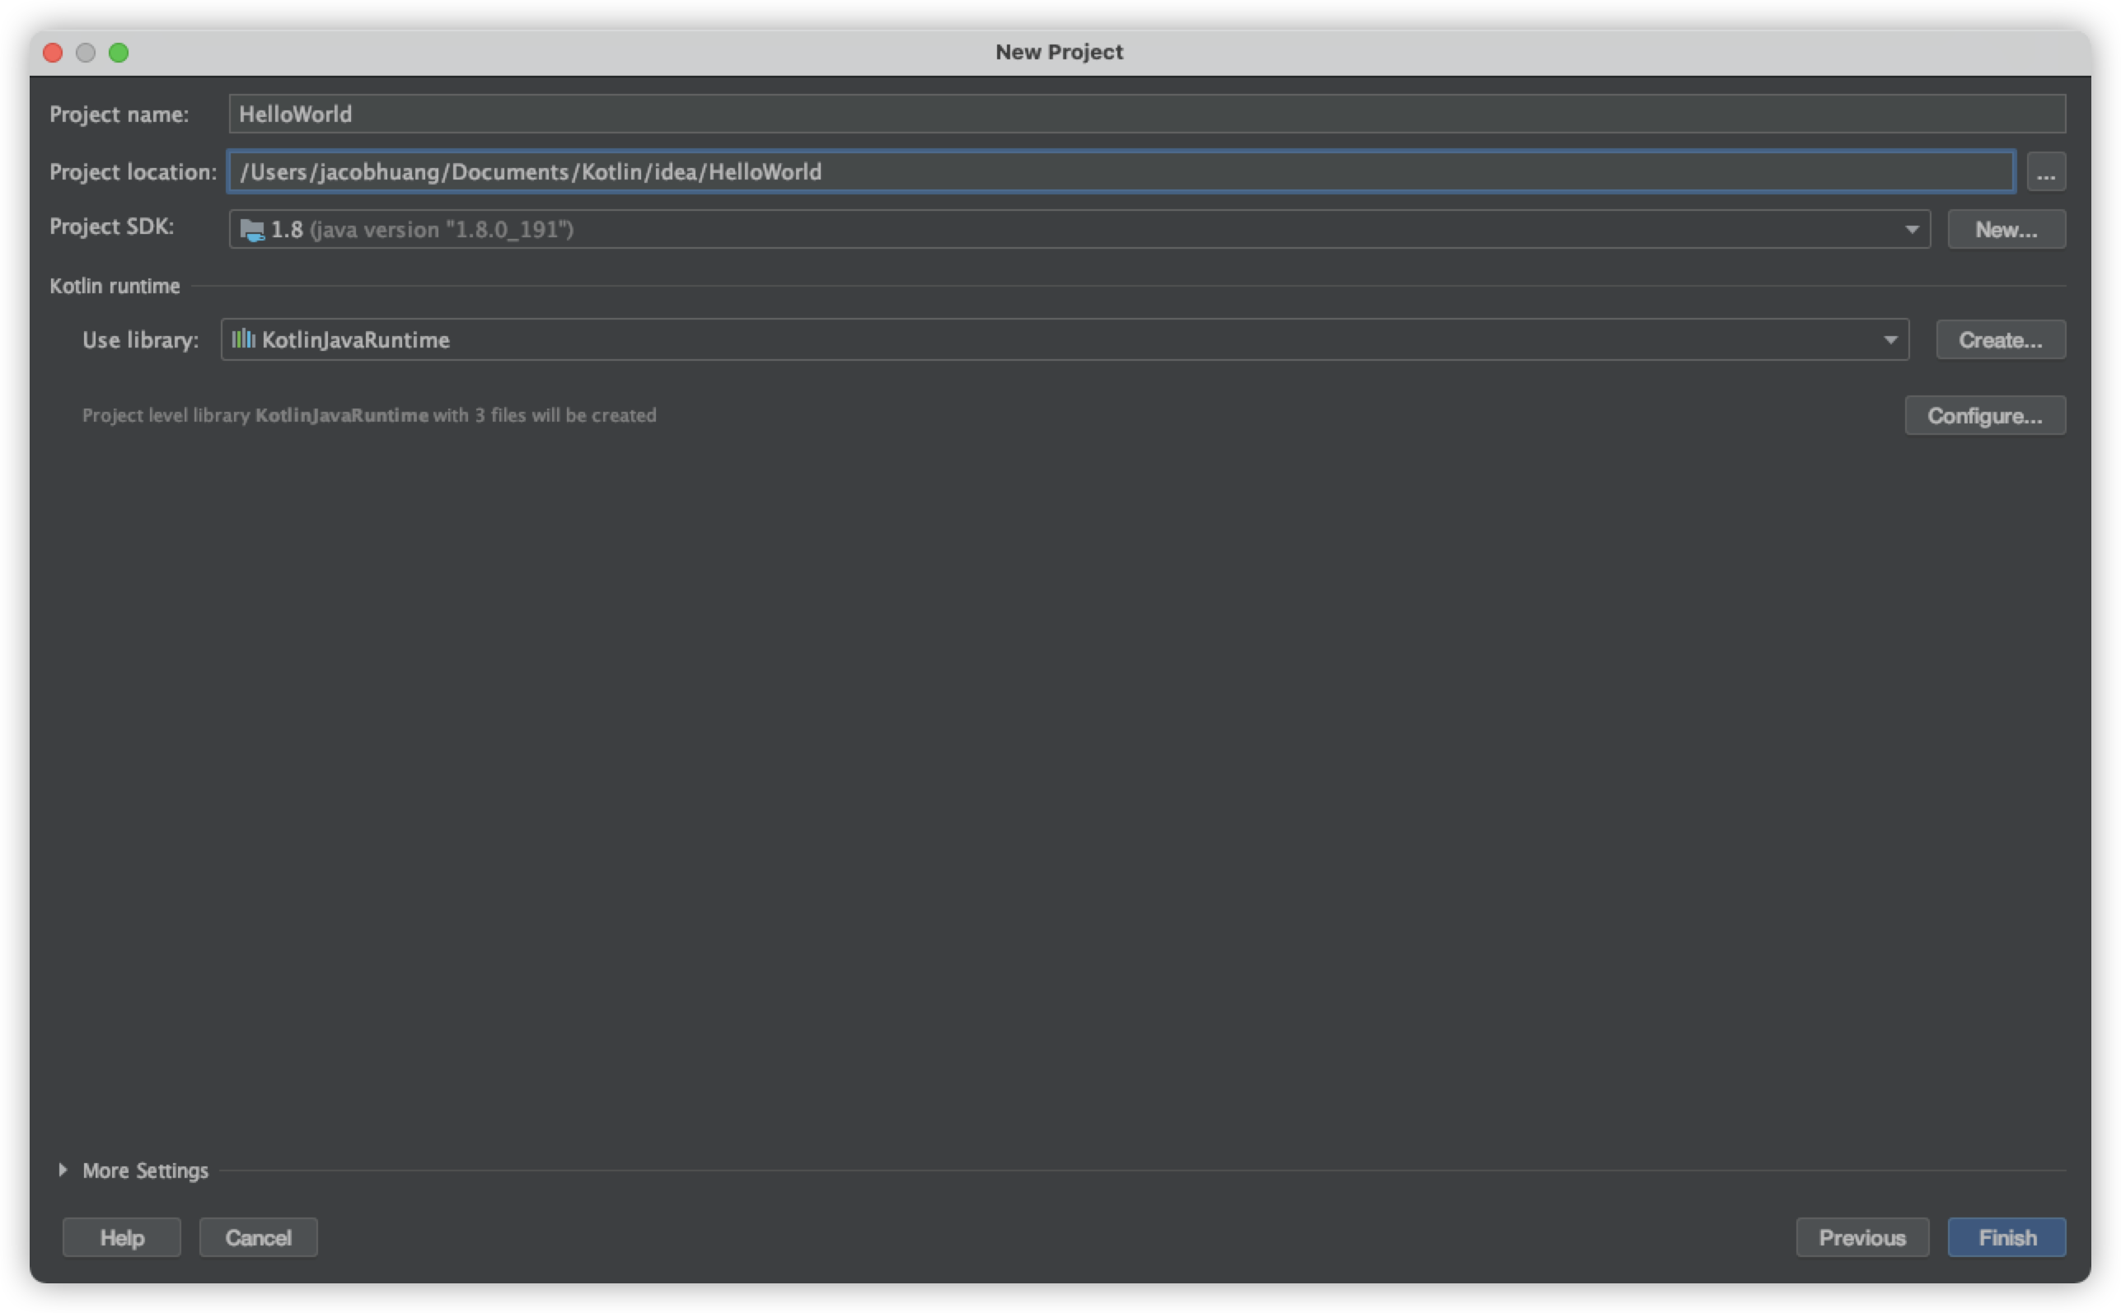Viewport: 2121px width, 1313px height.
Task: Click the Project SDK dropdown arrow
Action: 1911,229
